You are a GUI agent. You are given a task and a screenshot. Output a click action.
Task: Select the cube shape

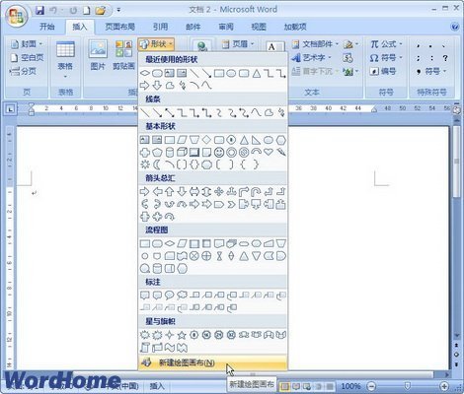point(182,152)
